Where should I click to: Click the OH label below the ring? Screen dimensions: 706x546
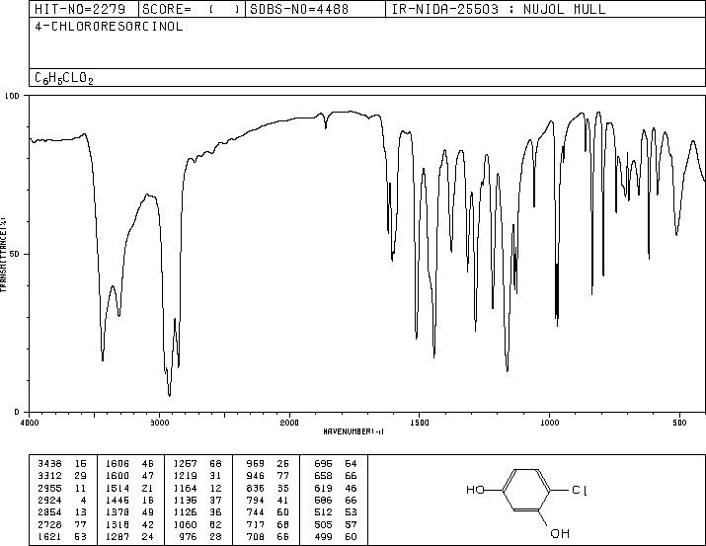[x=560, y=533]
